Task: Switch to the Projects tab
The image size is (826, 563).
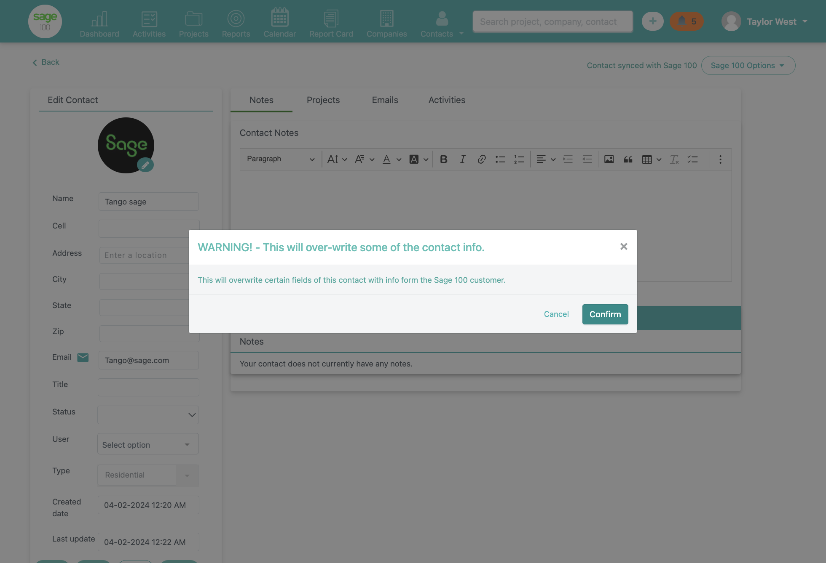Action: click(323, 100)
